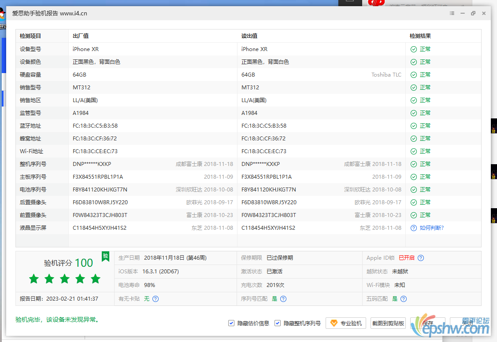Click the Toshiba TLC label
Viewport: 497px width, 342px height.
[x=386, y=75]
